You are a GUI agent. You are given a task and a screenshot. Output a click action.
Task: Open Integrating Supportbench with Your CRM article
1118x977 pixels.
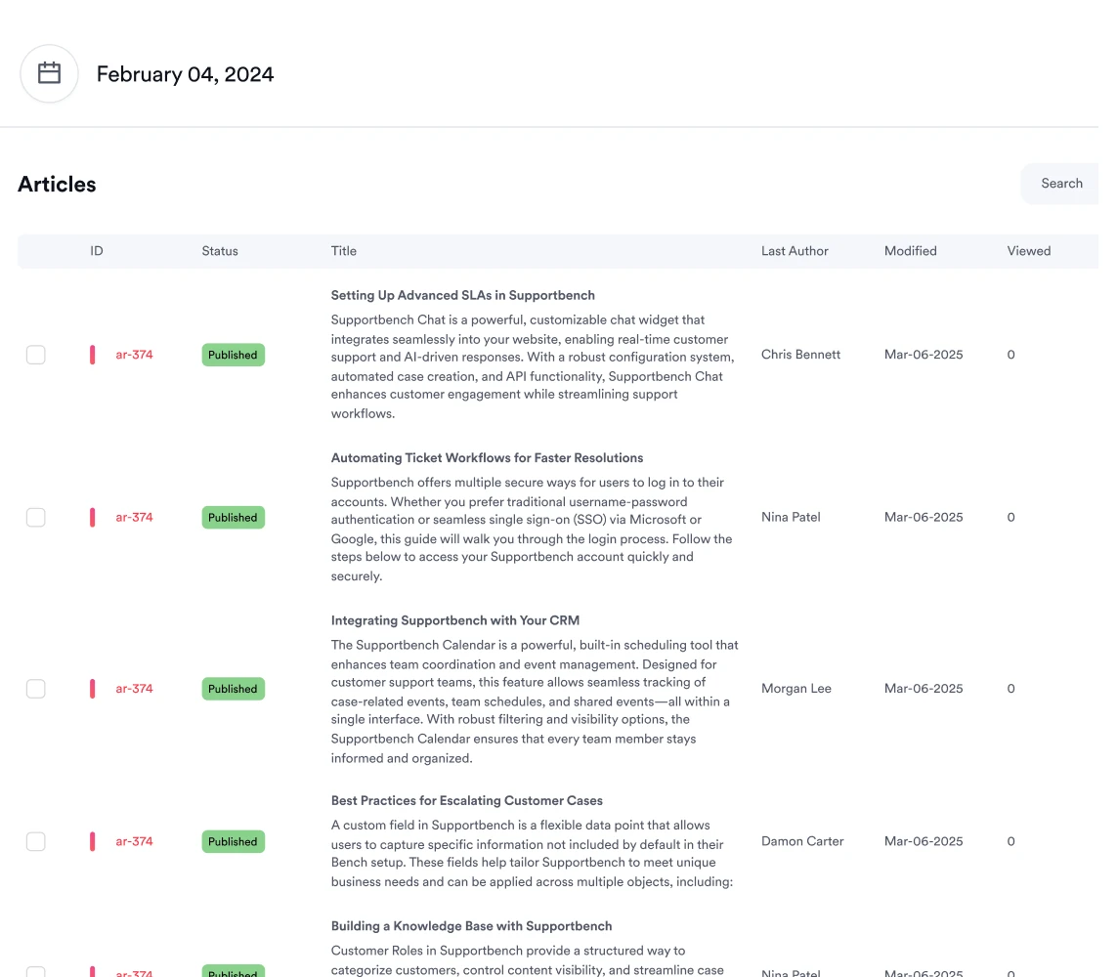click(454, 620)
